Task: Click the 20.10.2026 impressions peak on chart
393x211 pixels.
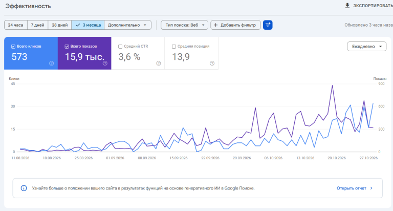Action: (x=332, y=86)
